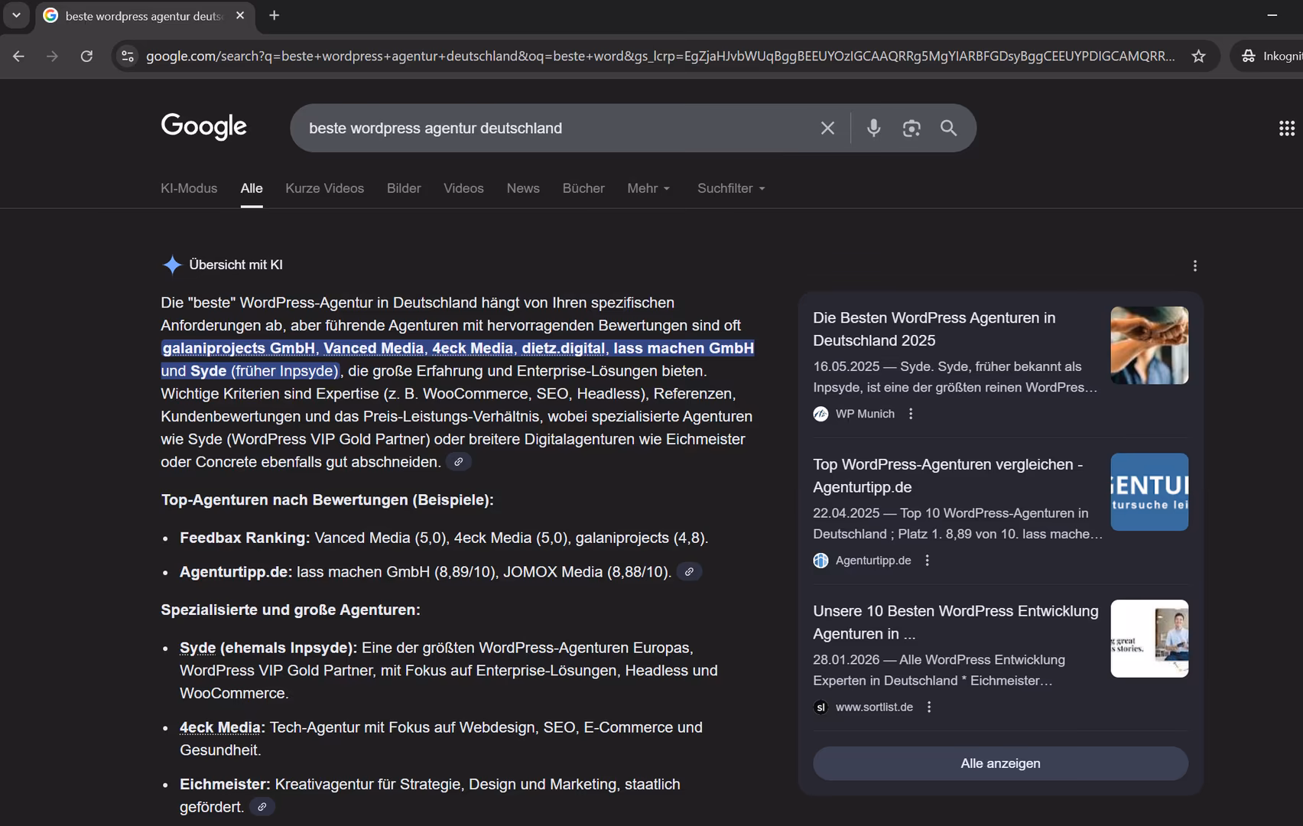Open Die Besten WordPress Agenturen article
The image size is (1303, 826).
coord(934,329)
